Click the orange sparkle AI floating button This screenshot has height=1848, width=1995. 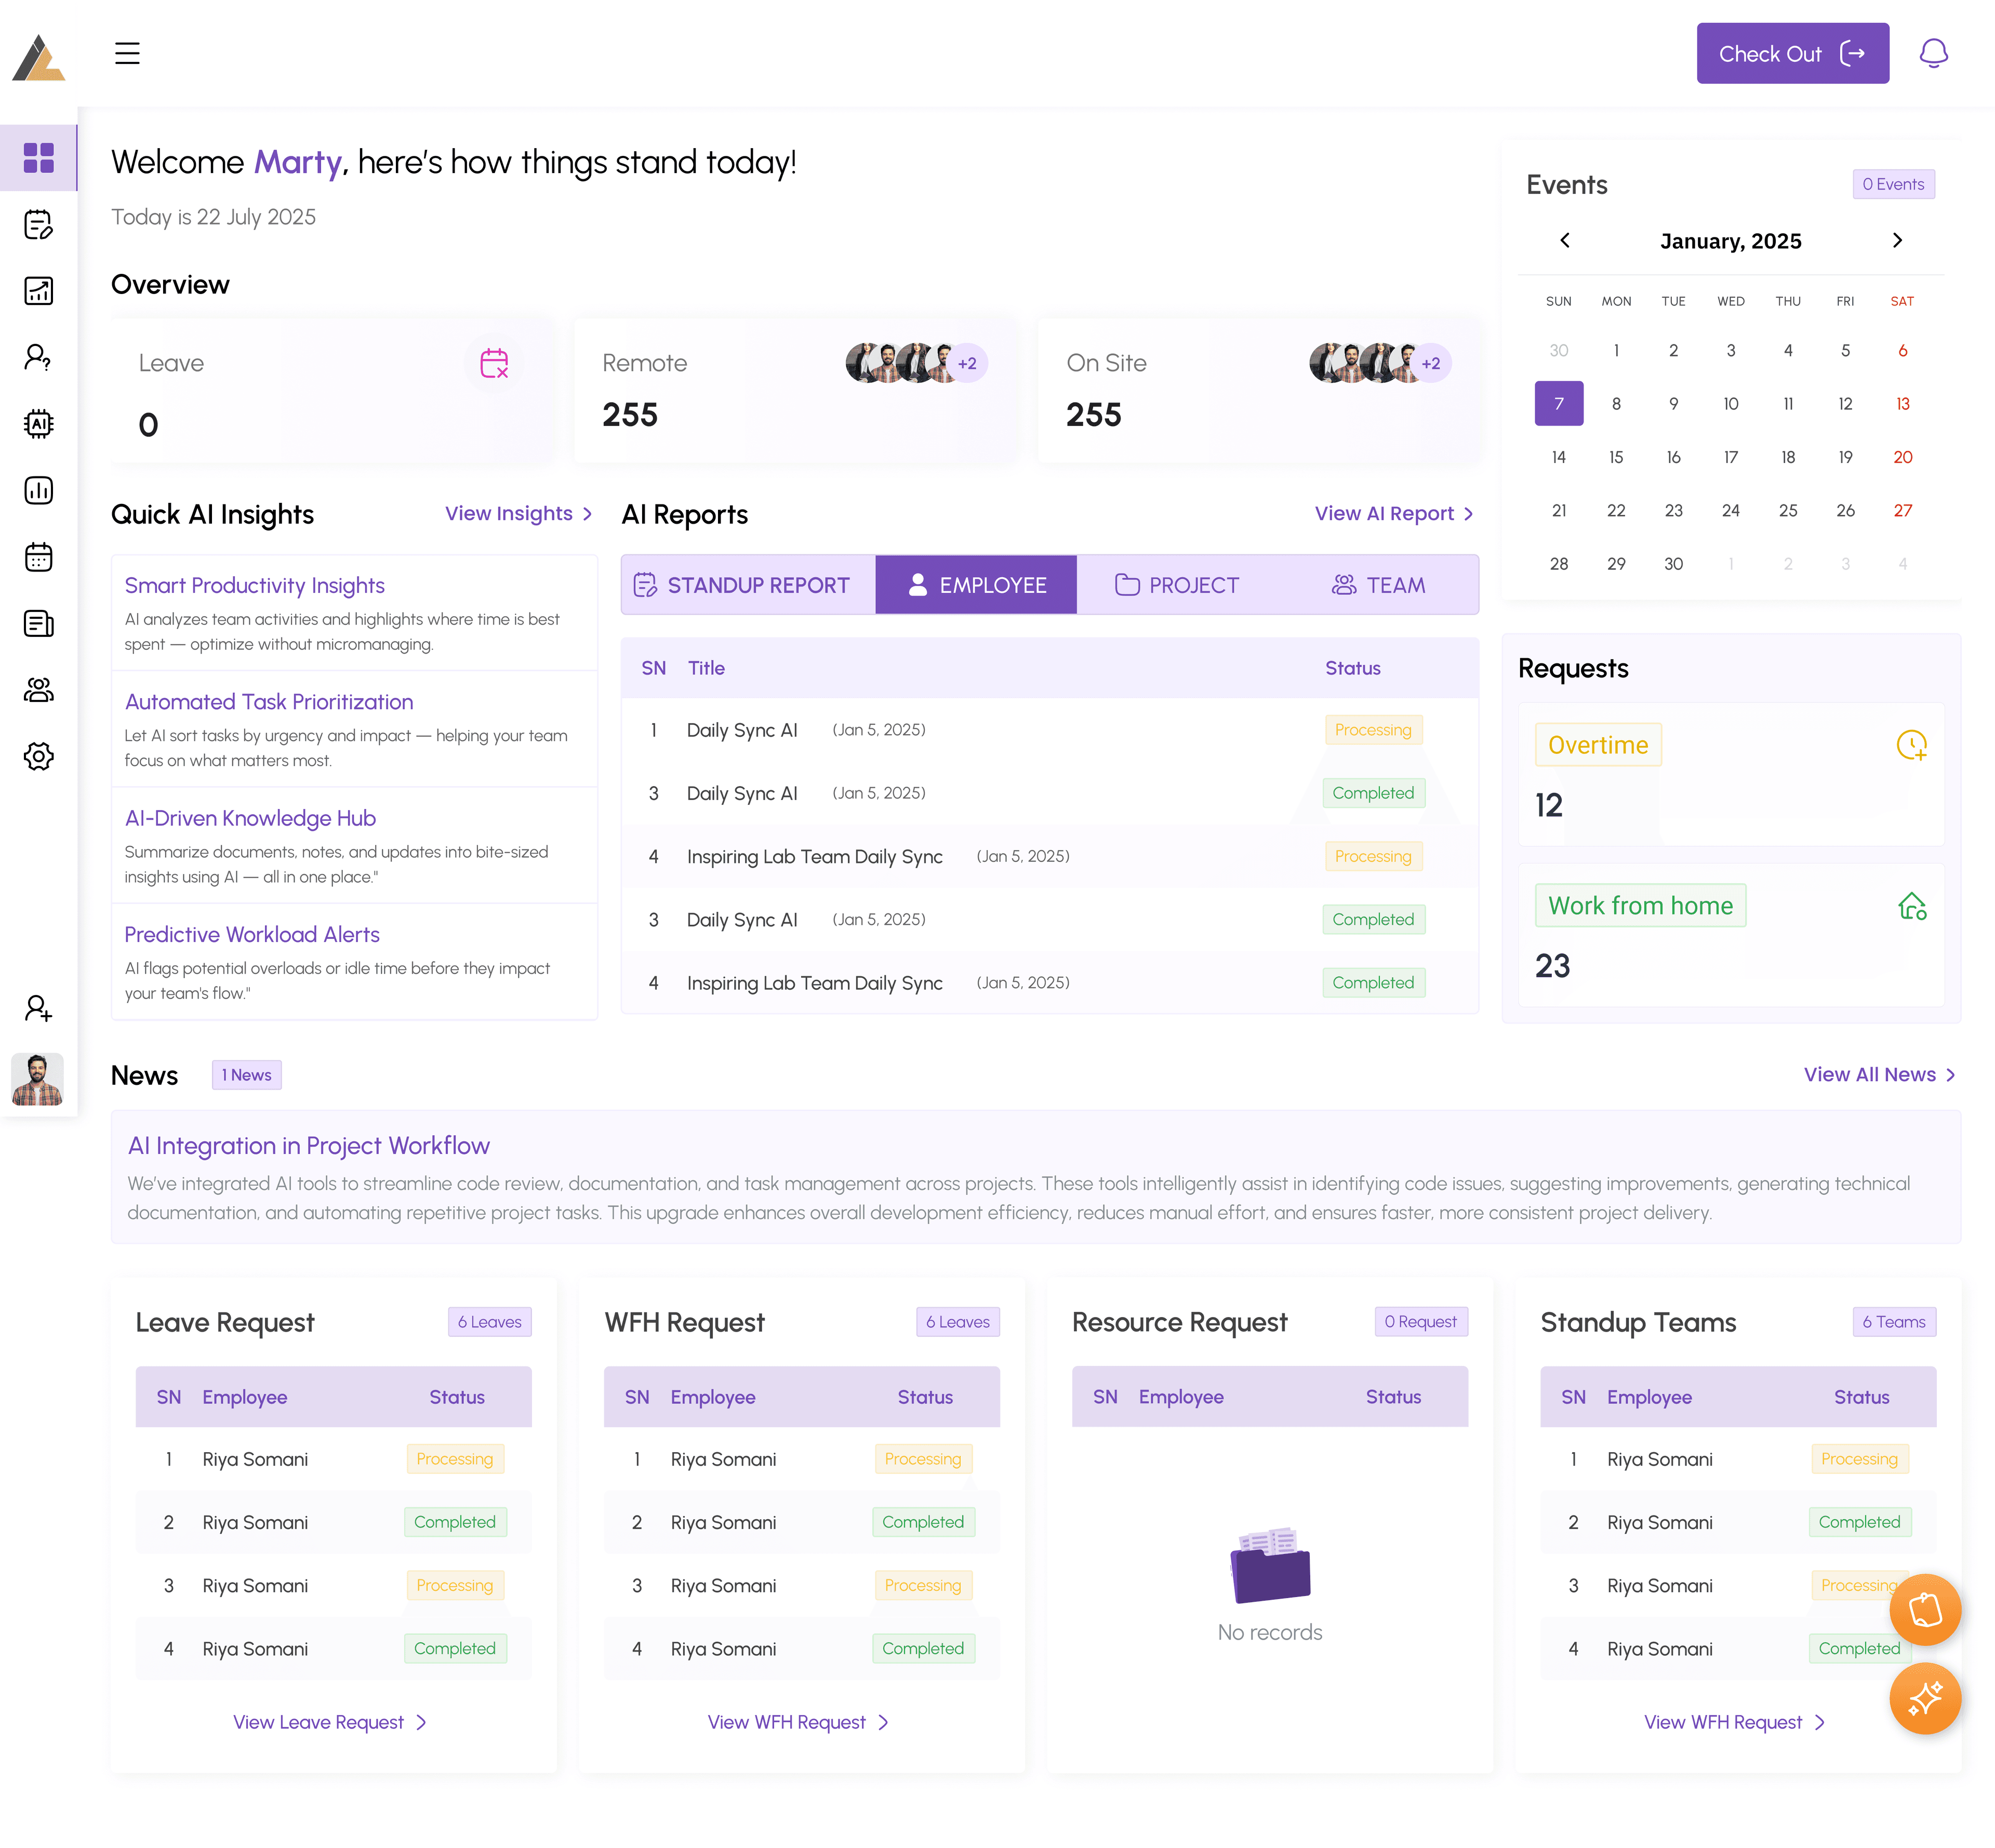click(1924, 1698)
